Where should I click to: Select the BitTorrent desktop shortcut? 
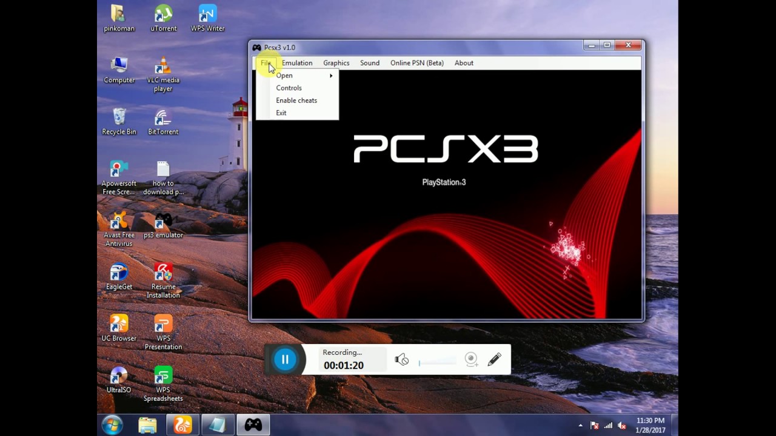(x=163, y=121)
